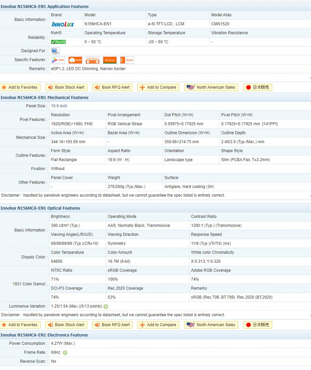Select pixel pitch value with 141PPI
The width and height of the screenshot is (311, 370).
pyautogui.click(x=250, y=124)
